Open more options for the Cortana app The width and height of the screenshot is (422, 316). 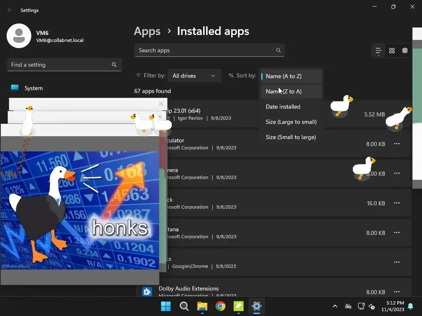coord(397,232)
